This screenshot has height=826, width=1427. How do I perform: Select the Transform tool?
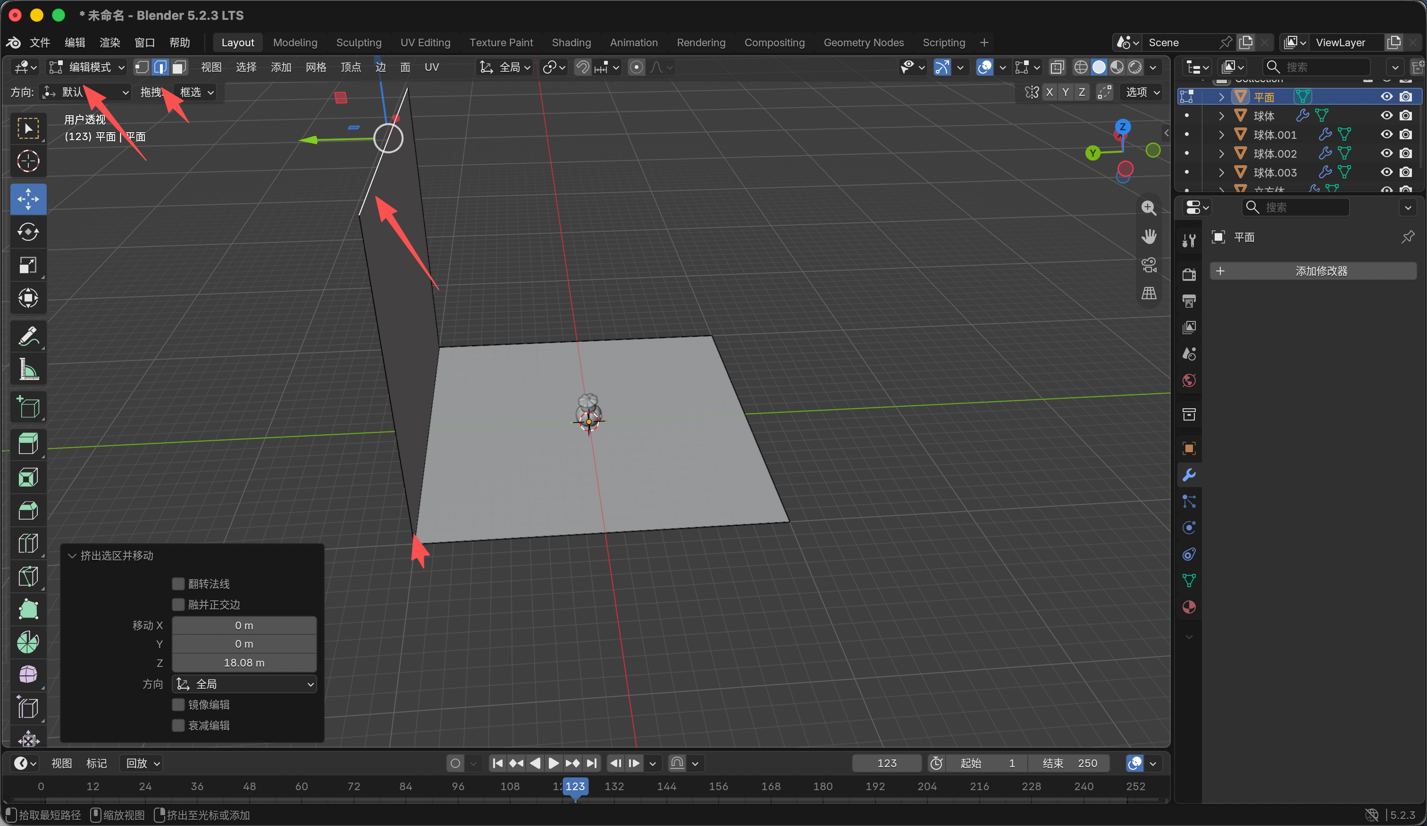[x=28, y=297]
